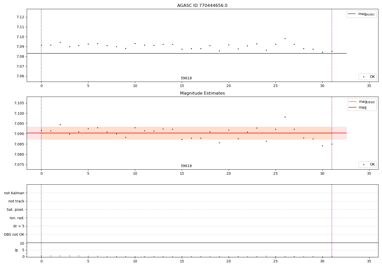382x267 pixels.
Task: Click the 59618 label in the middle plot
Action: pos(186,166)
